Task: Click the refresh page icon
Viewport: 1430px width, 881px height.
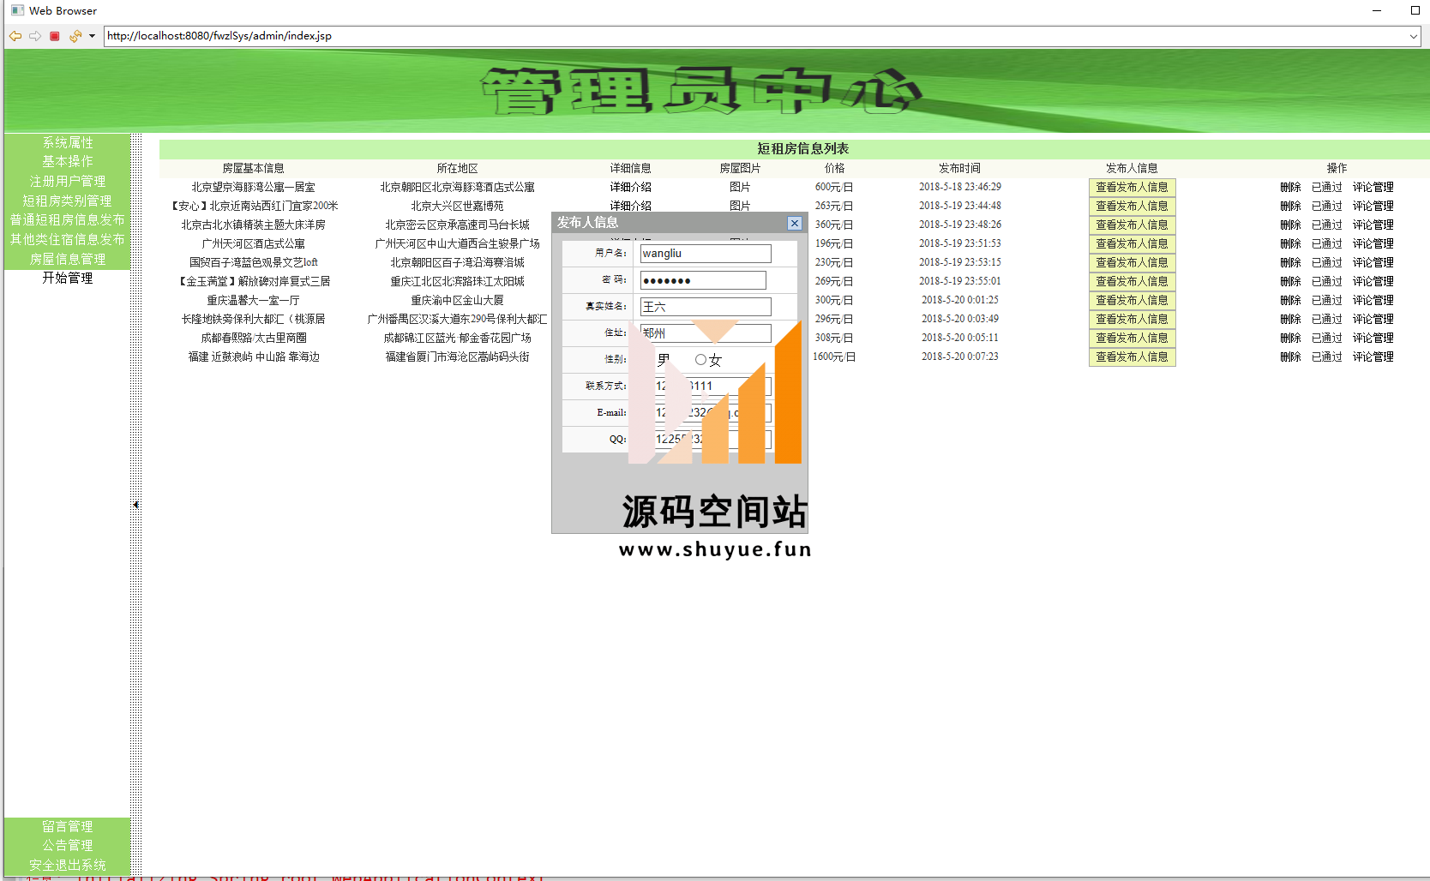Action: click(75, 36)
